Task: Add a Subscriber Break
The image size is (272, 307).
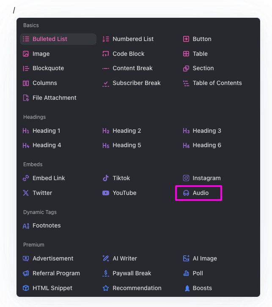Action: coord(136,83)
